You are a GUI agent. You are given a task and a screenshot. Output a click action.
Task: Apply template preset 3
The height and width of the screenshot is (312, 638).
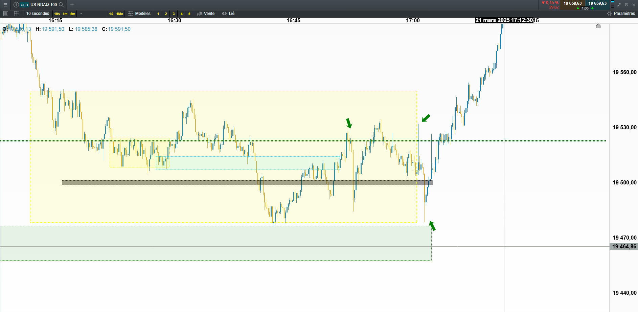(174, 14)
